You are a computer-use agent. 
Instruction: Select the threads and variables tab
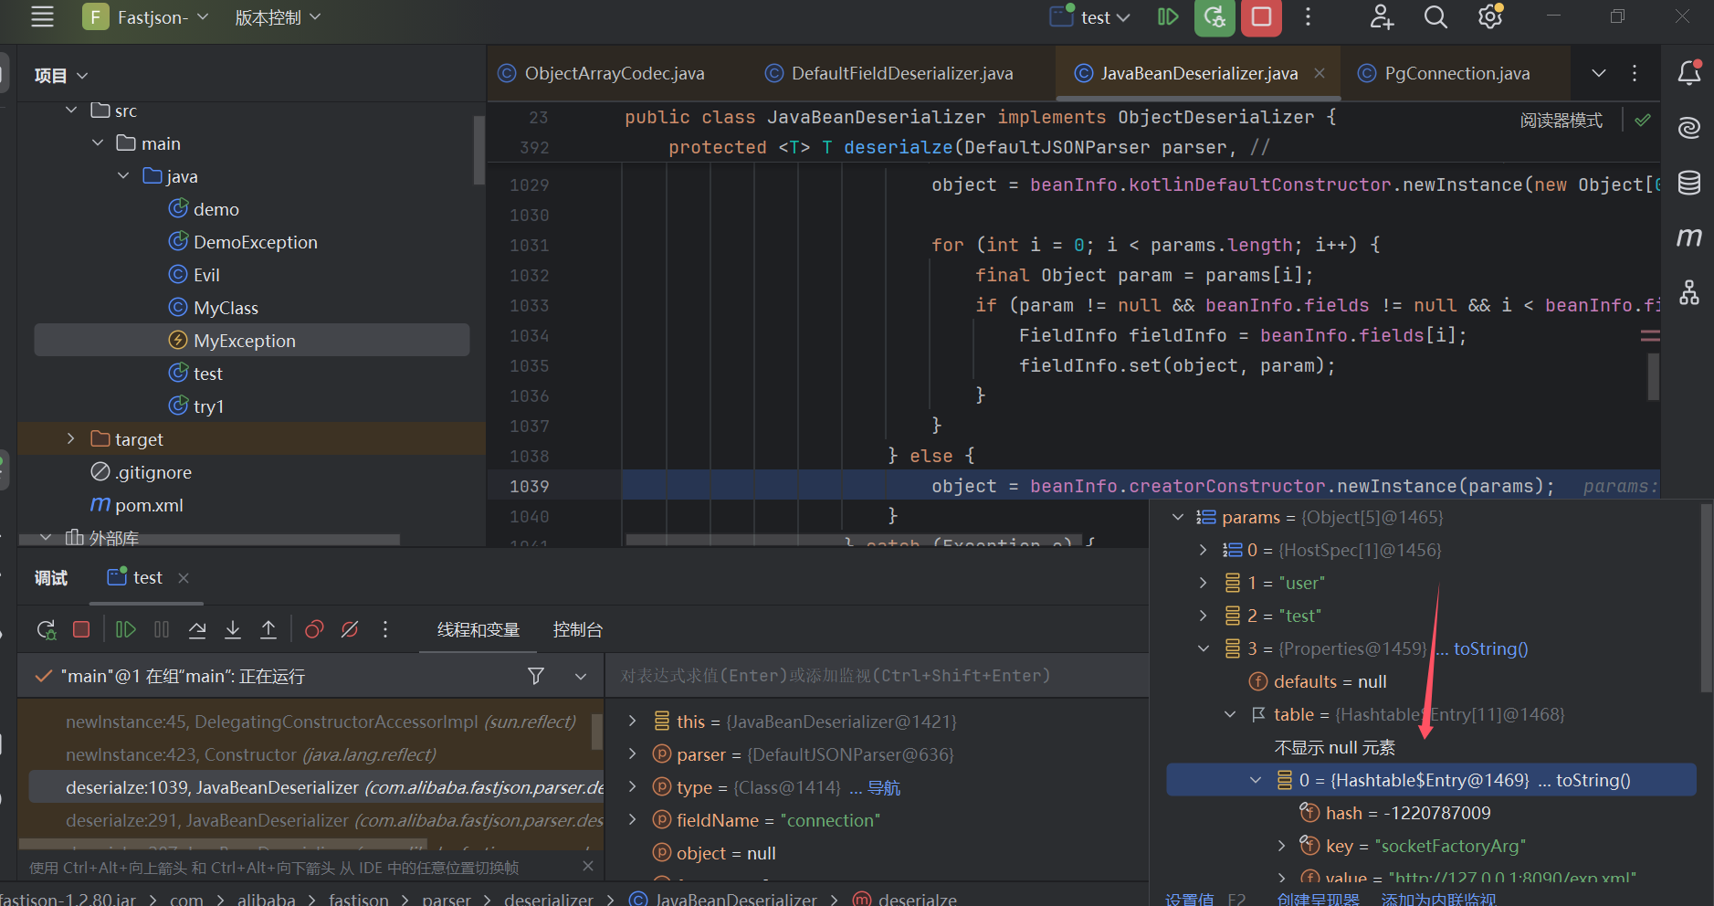[478, 629]
